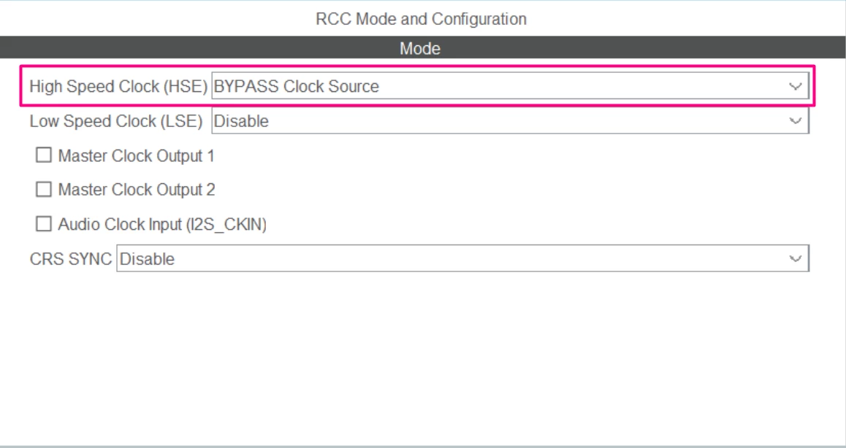The width and height of the screenshot is (846, 448).
Task: Click the CRS SYNC dropdown chevron arrow
Action: point(795,259)
